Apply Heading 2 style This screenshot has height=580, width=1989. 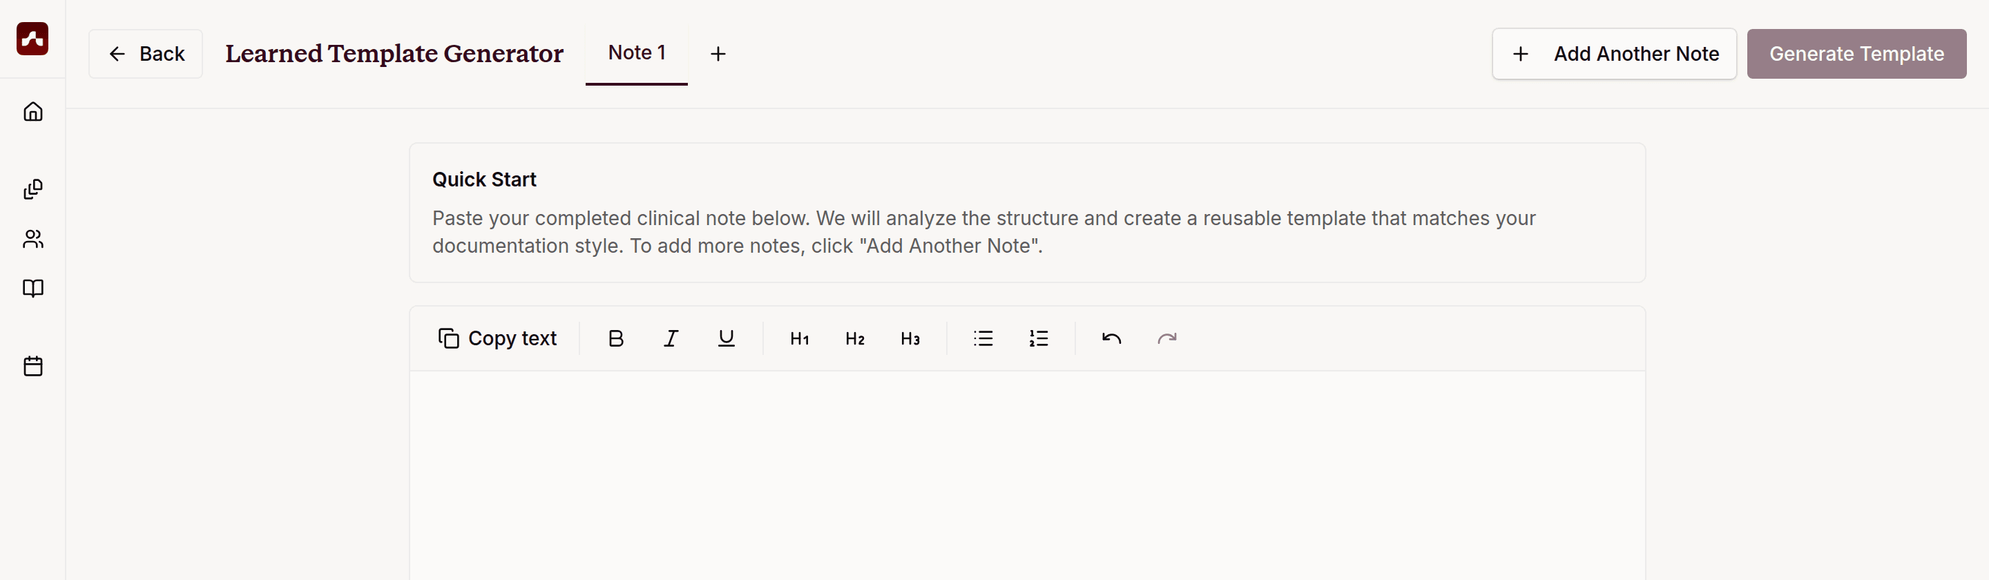click(855, 338)
